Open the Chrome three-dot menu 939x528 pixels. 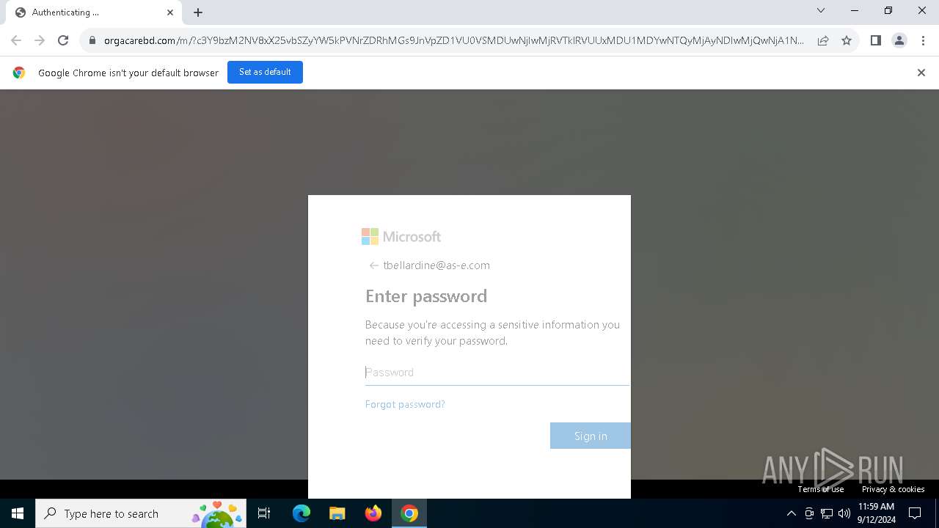point(923,40)
